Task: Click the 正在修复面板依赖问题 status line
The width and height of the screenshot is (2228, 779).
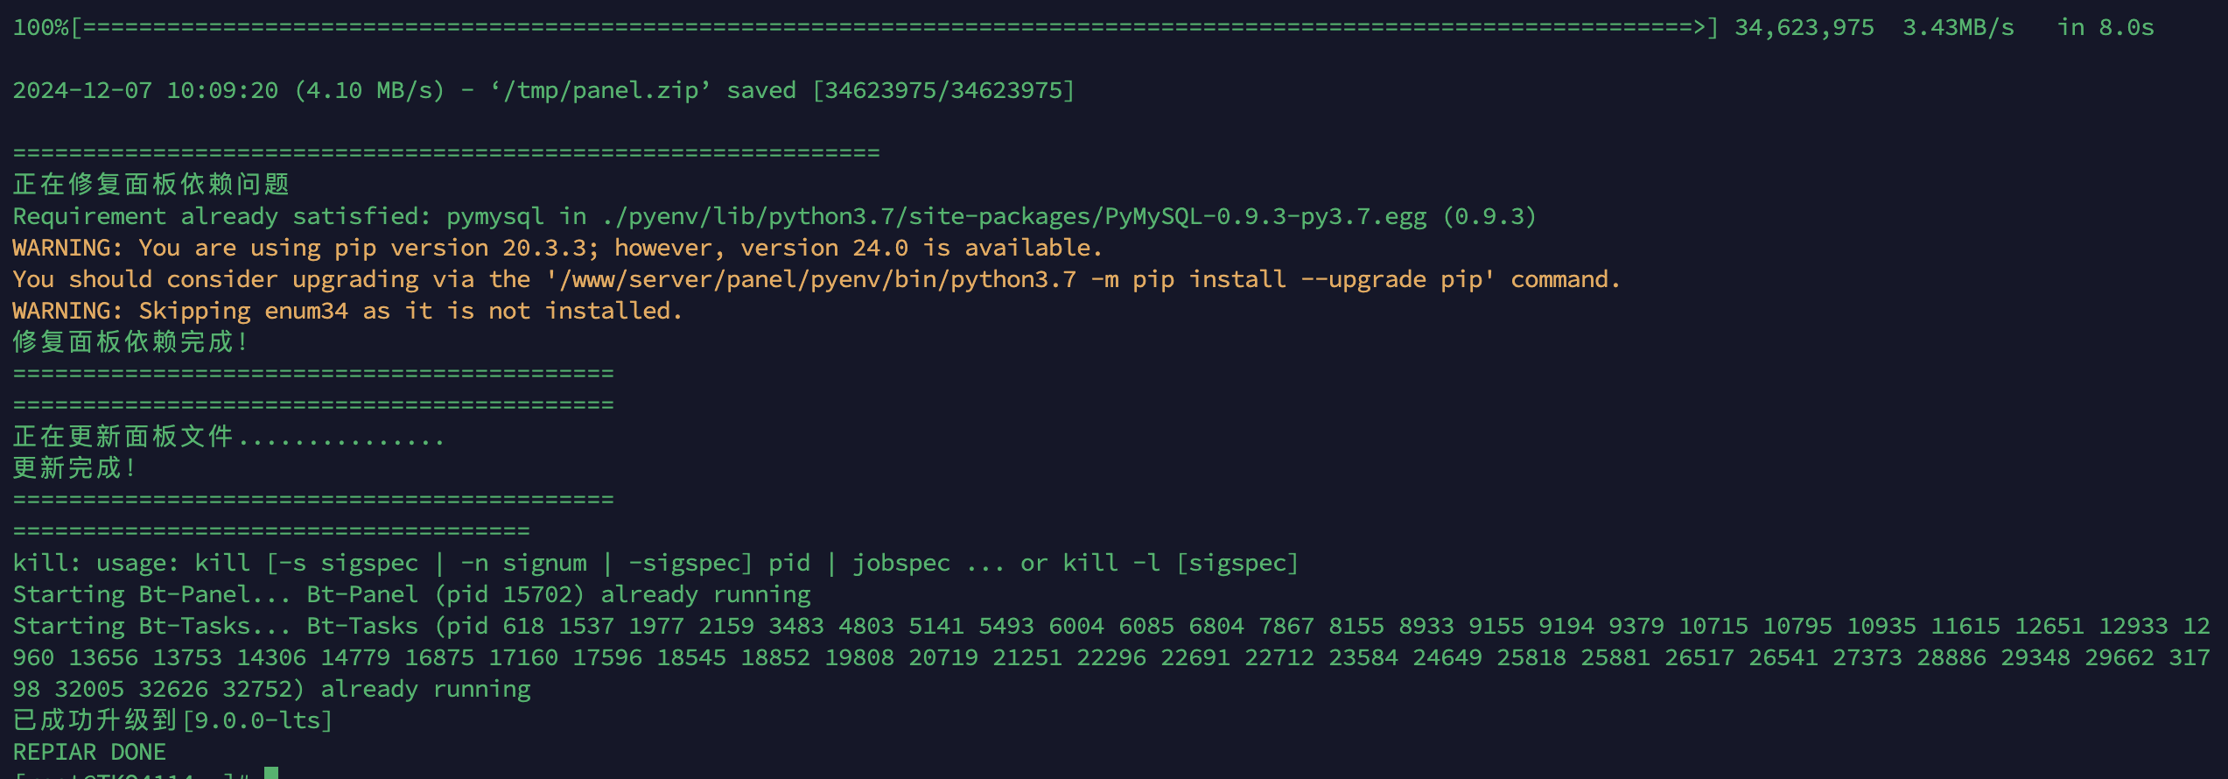Action: pyautogui.click(x=151, y=185)
